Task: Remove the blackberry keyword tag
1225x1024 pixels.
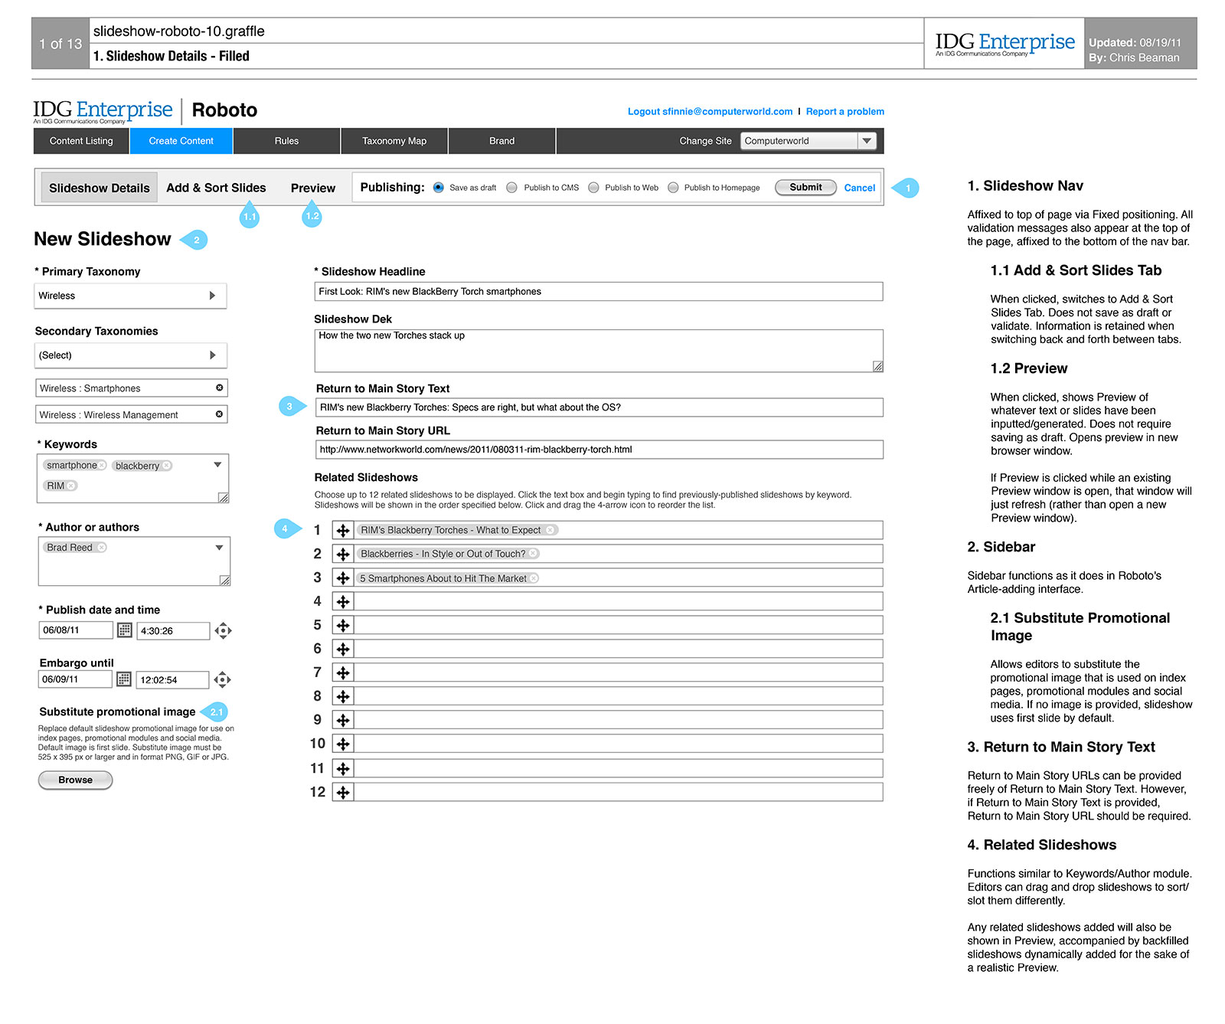Action: pyautogui.click(x=166, y=465)
